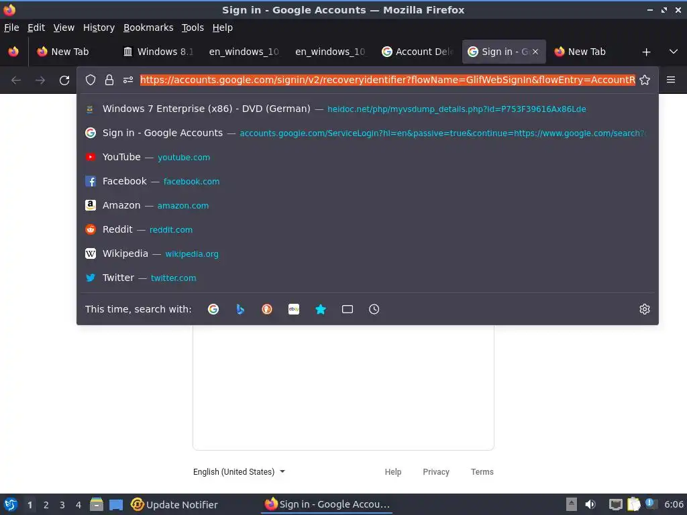The image size is (687, 515).
Task: Close the Sign in tab
Action: pyautogui.click(x=535, y=52)
